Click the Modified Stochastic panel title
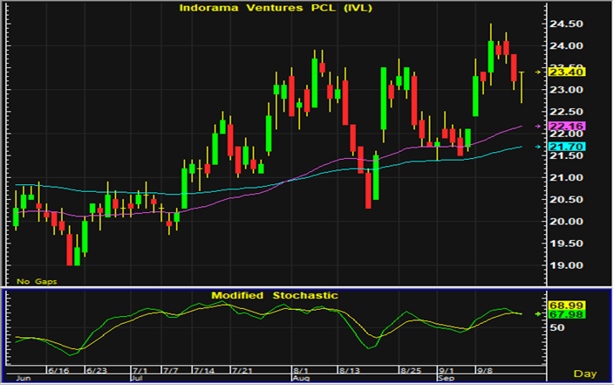 coord(275,296)
